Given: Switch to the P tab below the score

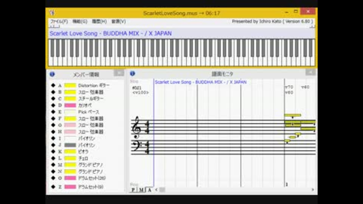Looking at the screenshot, I should click(133, 190).
